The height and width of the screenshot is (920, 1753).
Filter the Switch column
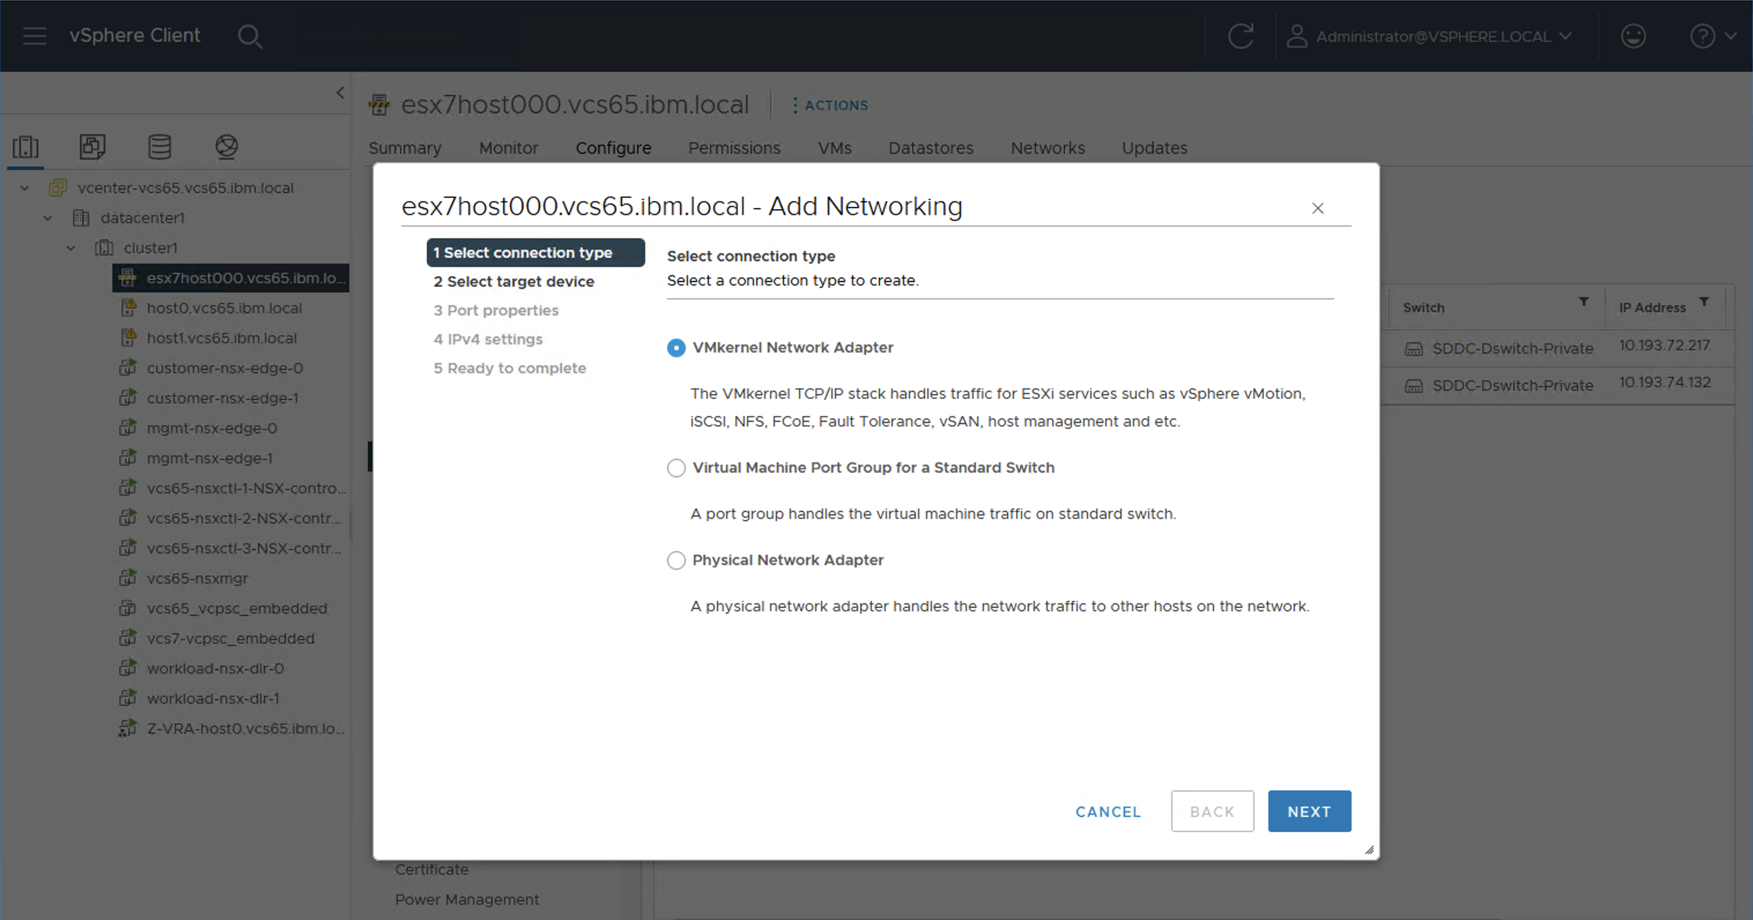tap(1583, 302)
